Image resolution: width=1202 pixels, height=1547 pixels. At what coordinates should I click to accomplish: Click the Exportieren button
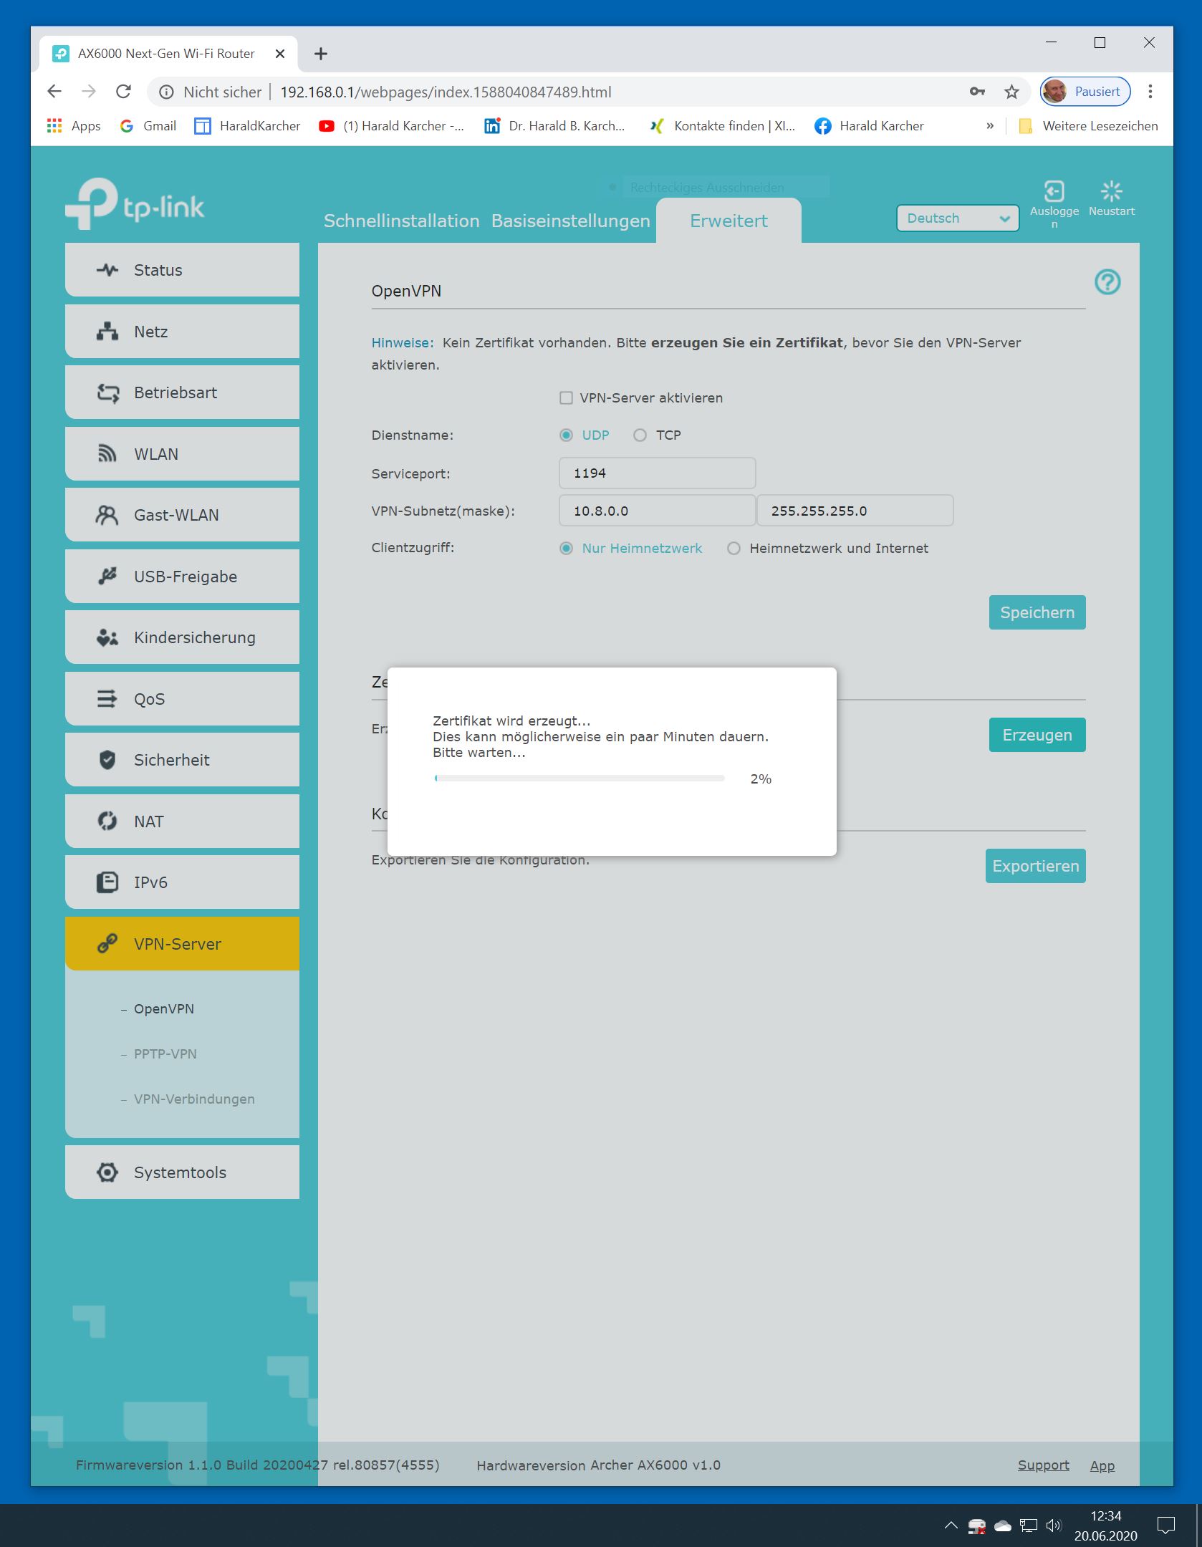1036,866
